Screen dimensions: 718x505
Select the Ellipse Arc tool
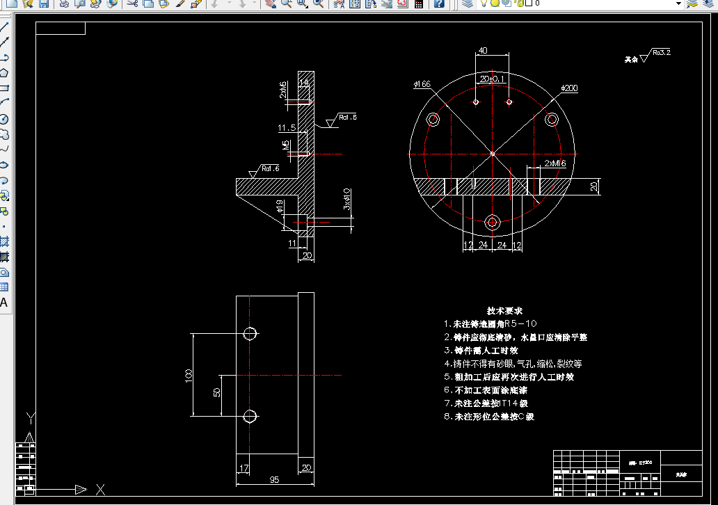(4, 180)
